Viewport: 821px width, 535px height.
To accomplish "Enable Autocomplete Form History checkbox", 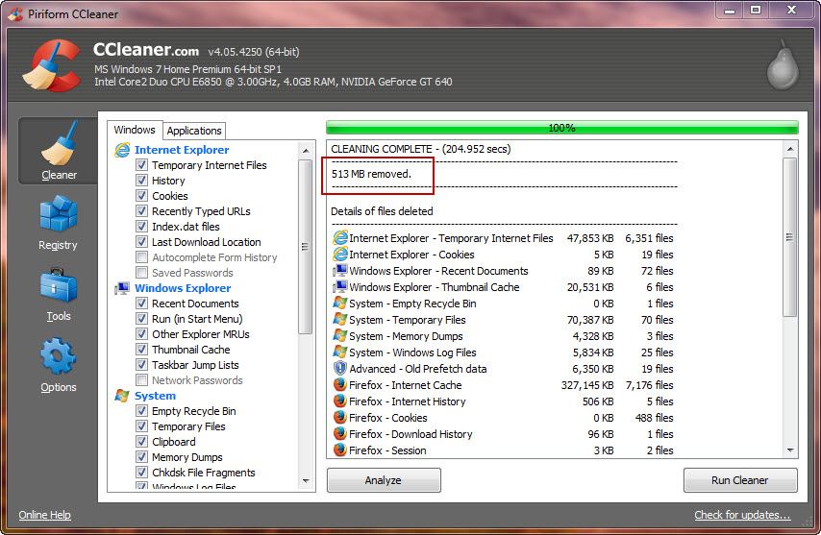I will click(x=141, y=256).
